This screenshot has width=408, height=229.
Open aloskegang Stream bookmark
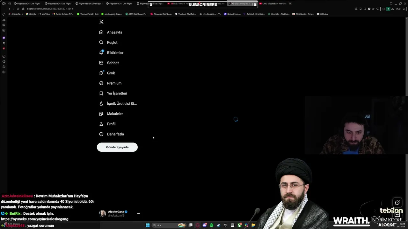(x=112, y=14)
